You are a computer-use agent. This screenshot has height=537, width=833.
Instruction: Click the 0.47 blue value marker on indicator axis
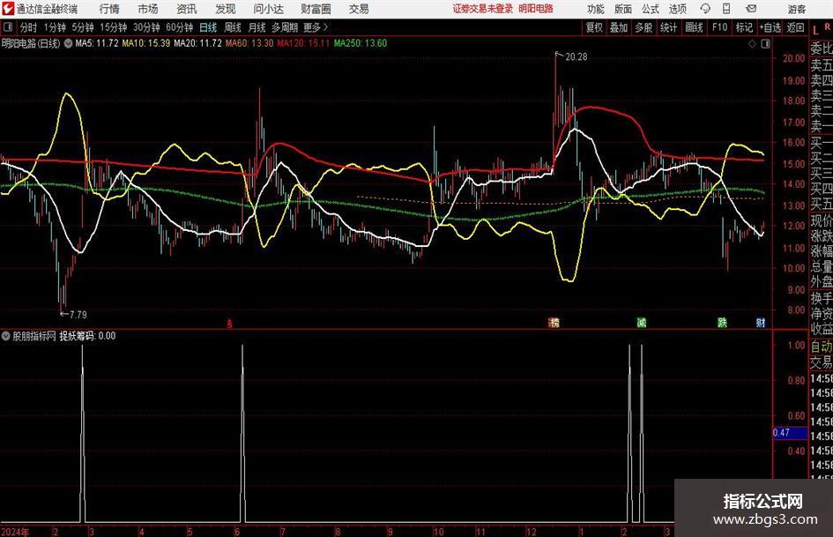point(790,433)
